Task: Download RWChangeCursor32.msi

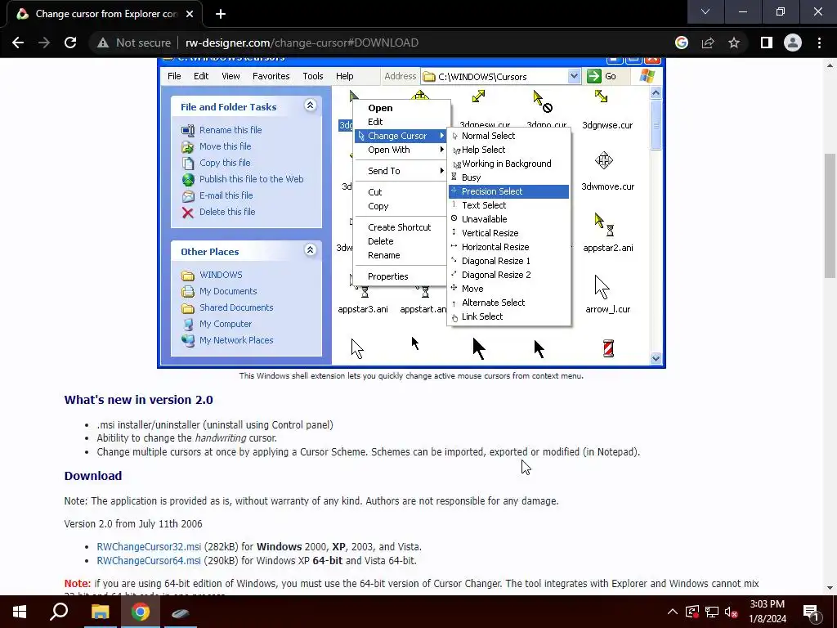Action: point(149,547)
